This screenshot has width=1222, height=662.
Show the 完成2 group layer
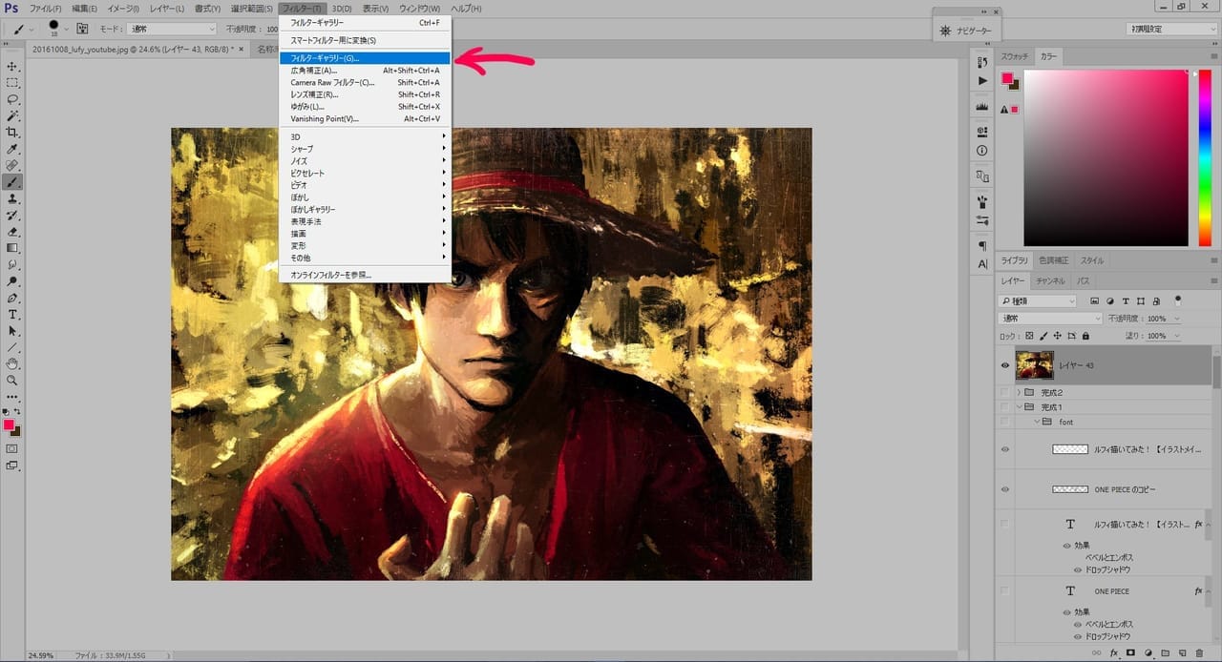[x=1004, y=392]
